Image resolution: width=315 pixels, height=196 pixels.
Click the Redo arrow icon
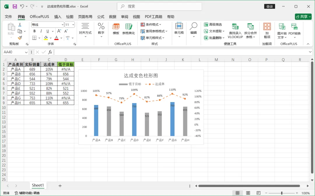32,6
